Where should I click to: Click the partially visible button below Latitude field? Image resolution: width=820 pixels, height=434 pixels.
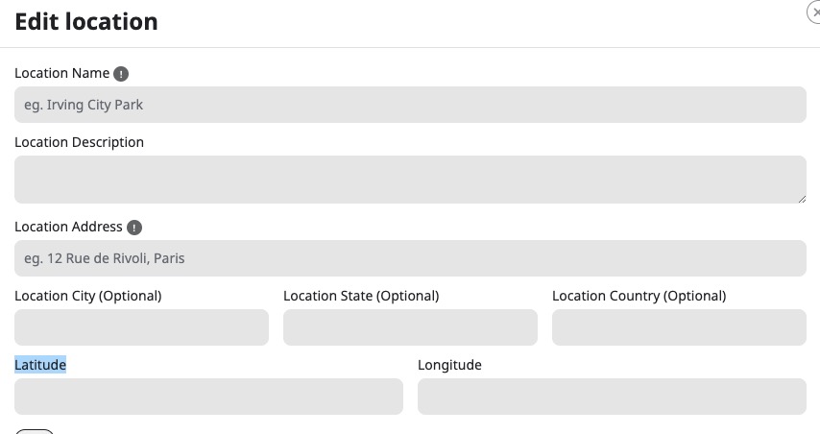pyautogui.click(x=35, y=432)
